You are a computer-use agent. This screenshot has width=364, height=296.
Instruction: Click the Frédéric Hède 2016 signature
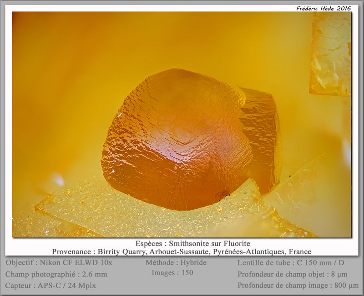[x=324, y=9]
